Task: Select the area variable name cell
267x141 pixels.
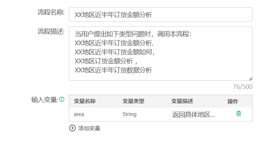Action: [93, 114]
